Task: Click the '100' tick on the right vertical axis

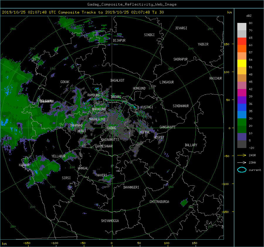Action: tap(226, 72)
